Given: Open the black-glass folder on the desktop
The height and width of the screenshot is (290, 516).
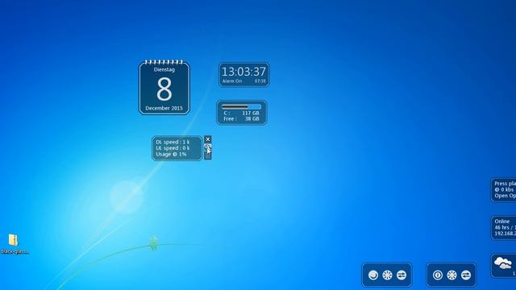Looking at the screenshot, I should point(14,243).
